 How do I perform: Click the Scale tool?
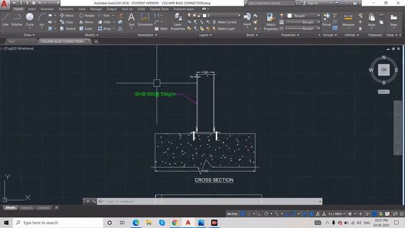pos(86,28)
